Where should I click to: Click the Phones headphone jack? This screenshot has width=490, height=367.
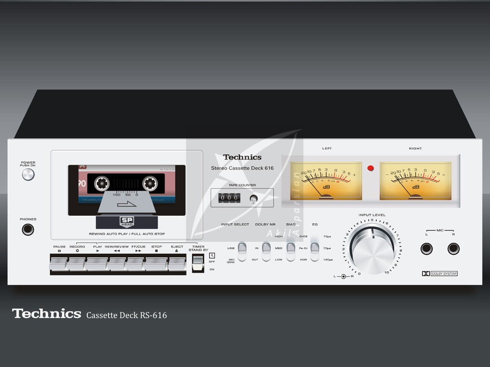click(x=28, y=230)
